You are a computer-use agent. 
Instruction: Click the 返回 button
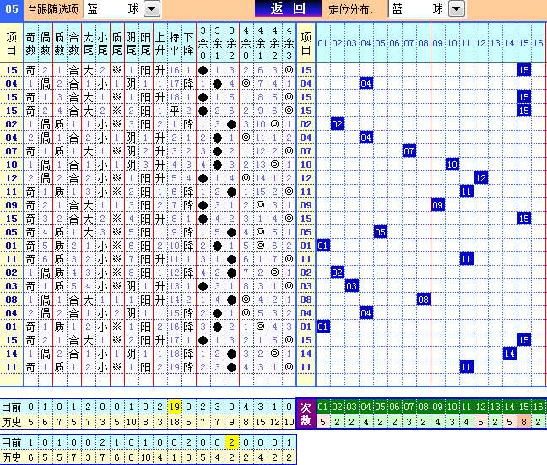tap(288, 8)
